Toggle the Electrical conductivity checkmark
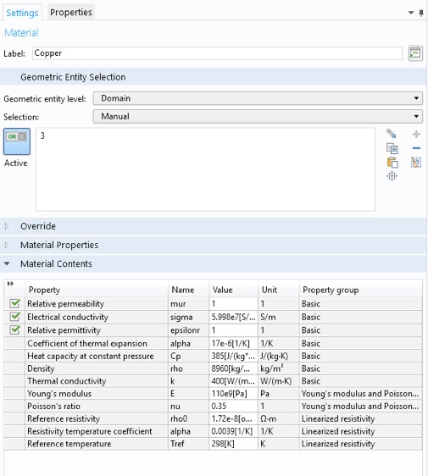The height and width of the screenshot is (476, 428). pos(14,317)
